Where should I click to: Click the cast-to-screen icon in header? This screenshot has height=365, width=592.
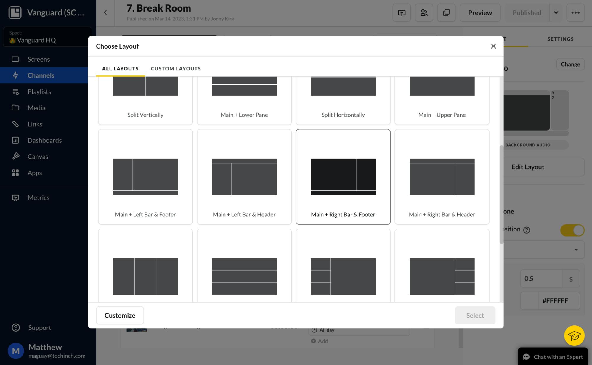402,13
